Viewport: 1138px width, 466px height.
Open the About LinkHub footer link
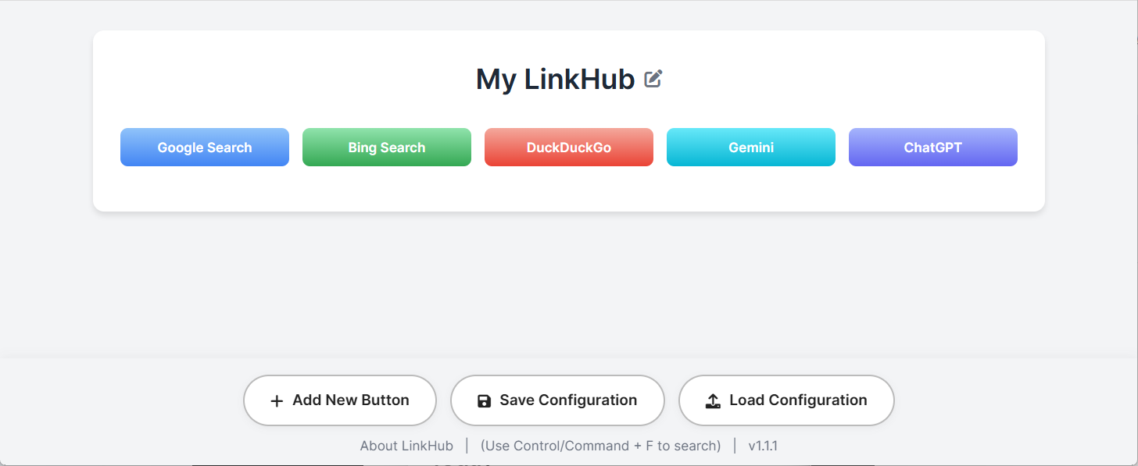[x=406, y=446]
